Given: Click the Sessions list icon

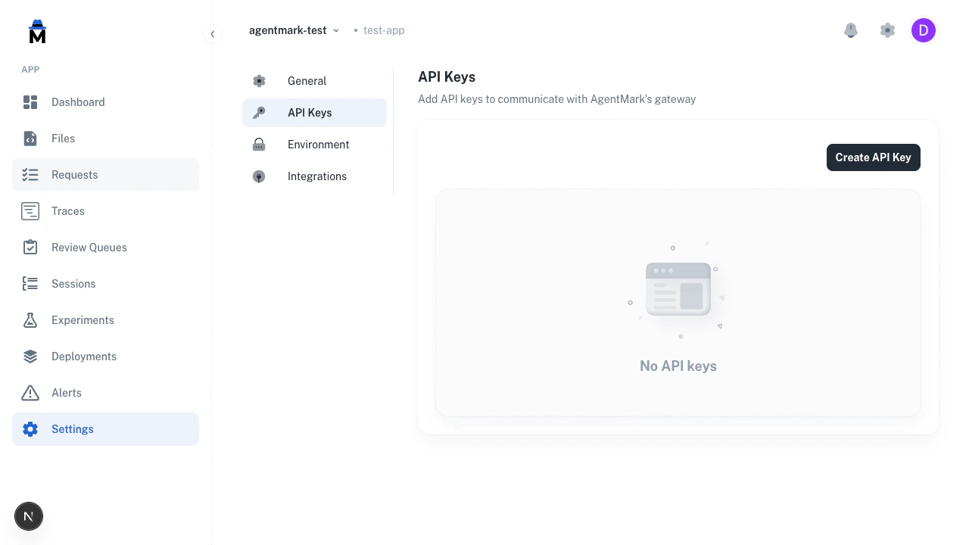Looking at the screenshot, I should [x=30, y=284].
